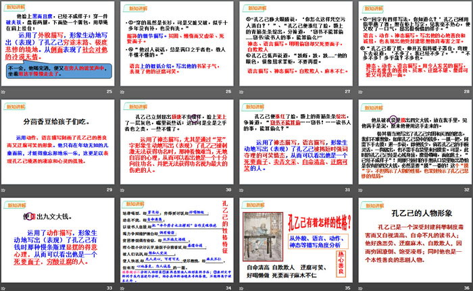Click animation star icon under slide 25
Image resolution: width=473 pixels, height=291 pixels.
[x=3, y=92]
